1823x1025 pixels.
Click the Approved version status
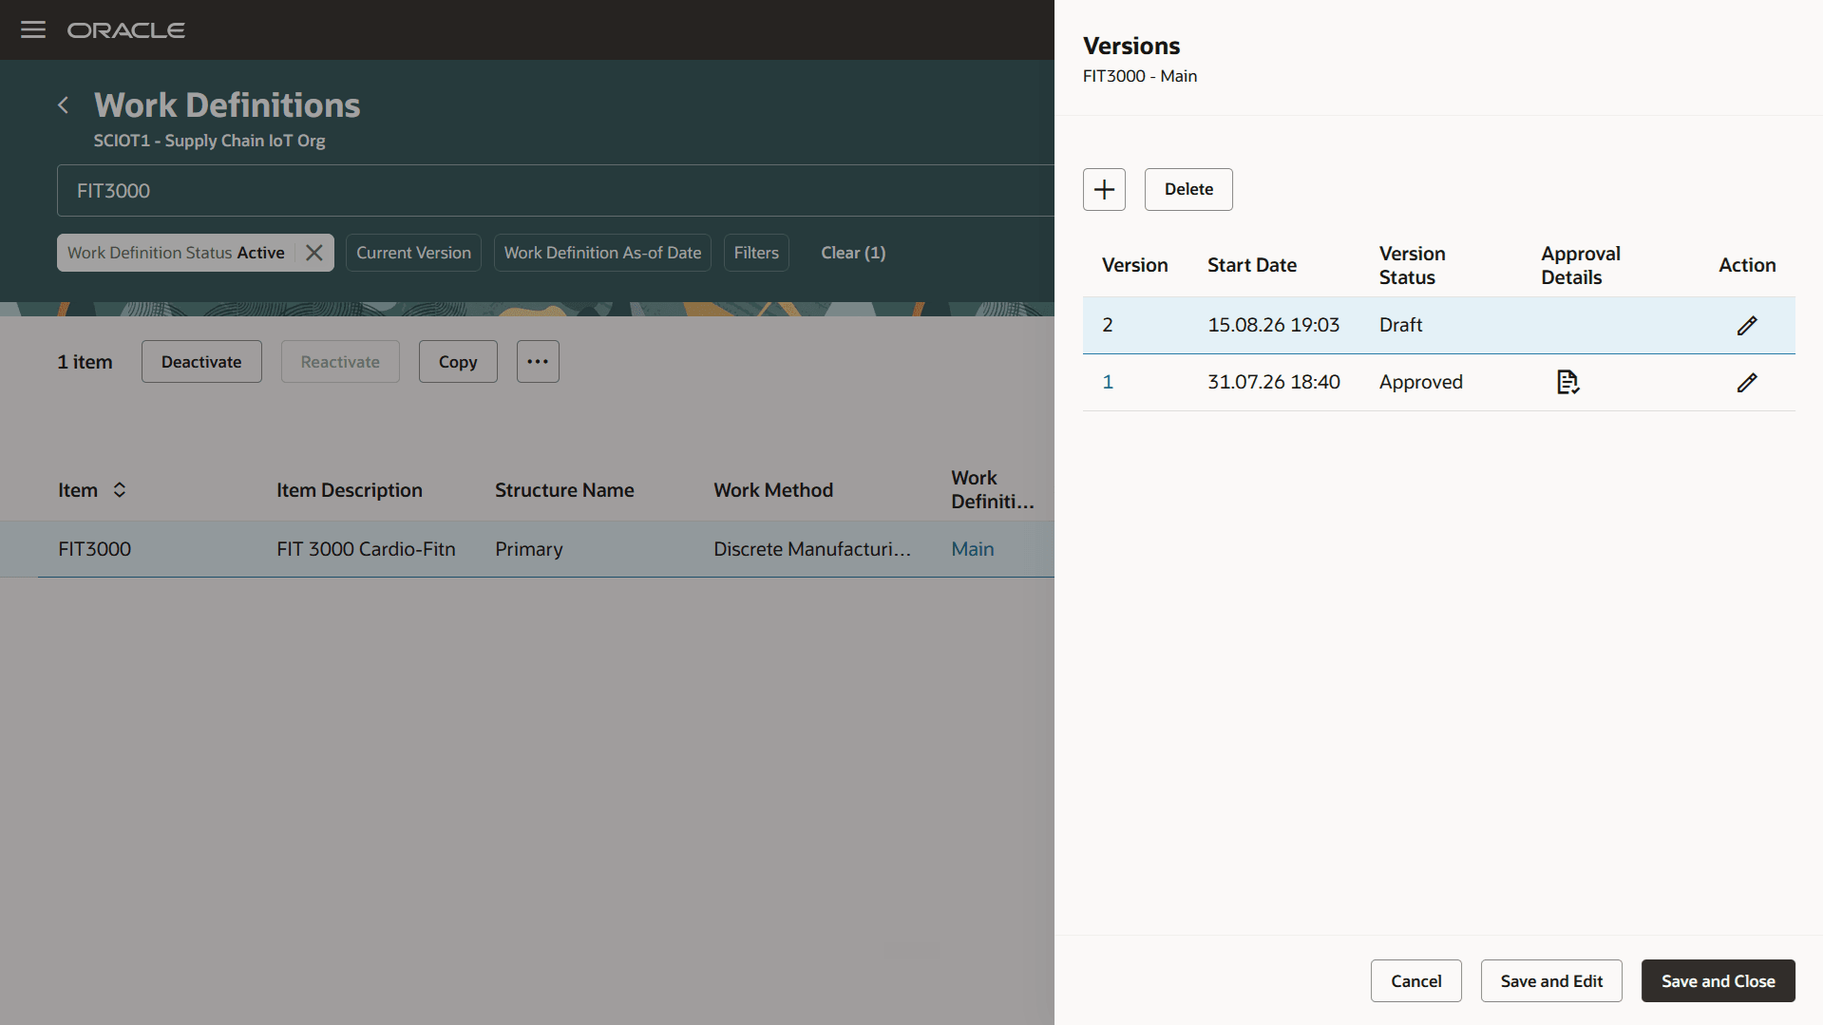(x=1420, y=382)
